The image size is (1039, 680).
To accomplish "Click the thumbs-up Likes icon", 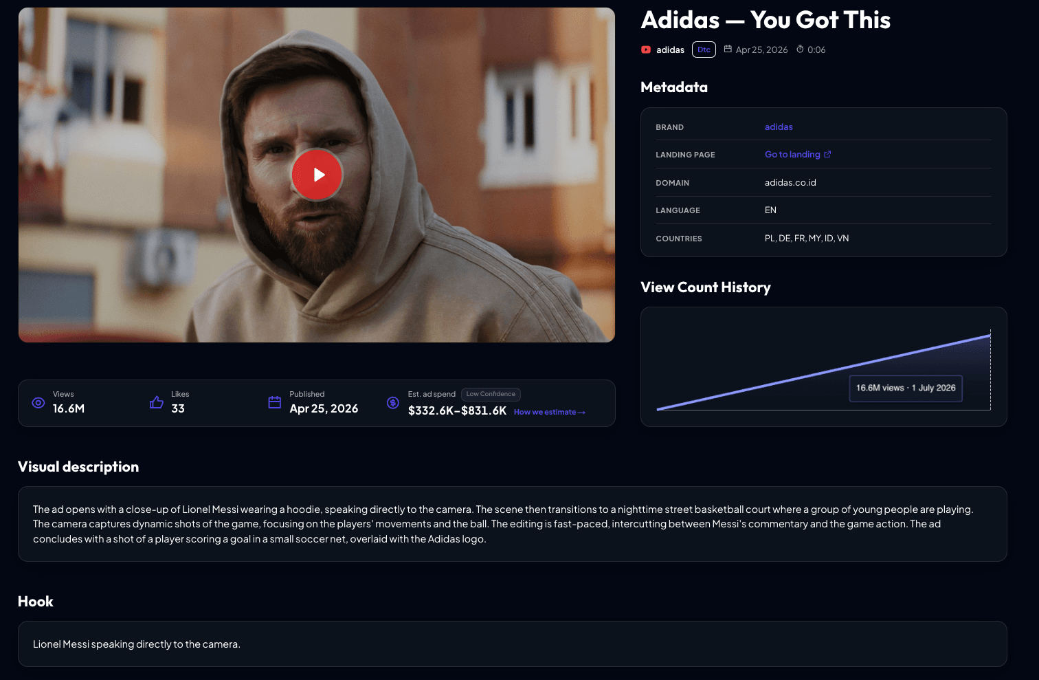I will click(157, 402).
